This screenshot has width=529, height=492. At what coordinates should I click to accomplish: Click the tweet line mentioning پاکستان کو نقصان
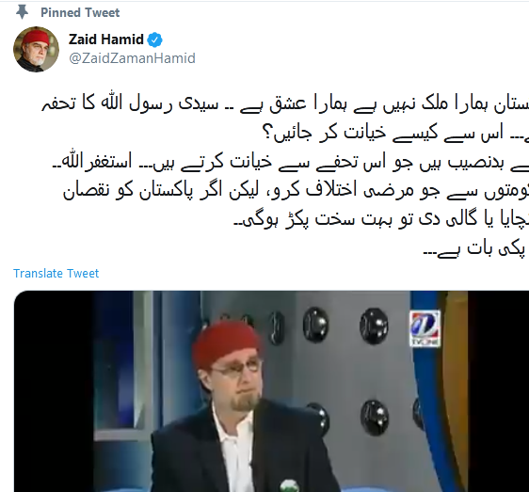pyautogui.click(x=296, y=191)
